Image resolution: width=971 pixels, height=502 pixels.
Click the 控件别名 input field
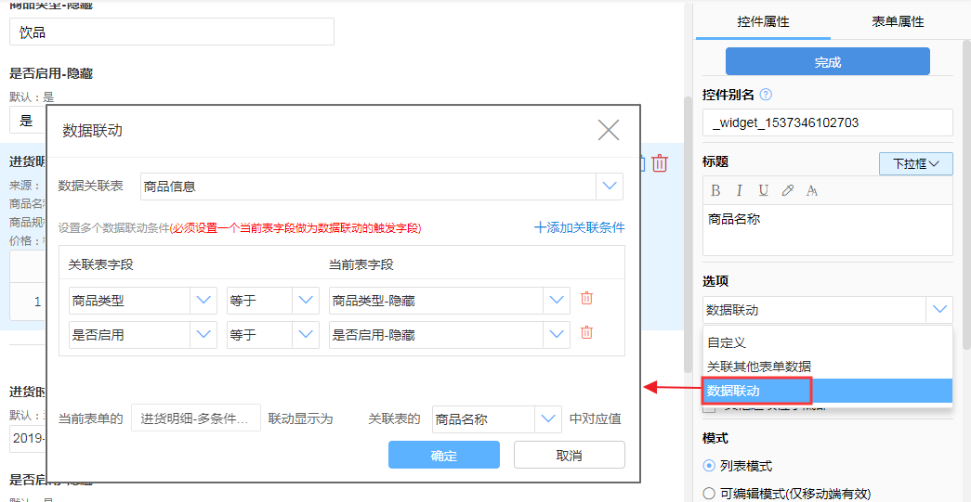pyautogui.click(x=827, y=122)
